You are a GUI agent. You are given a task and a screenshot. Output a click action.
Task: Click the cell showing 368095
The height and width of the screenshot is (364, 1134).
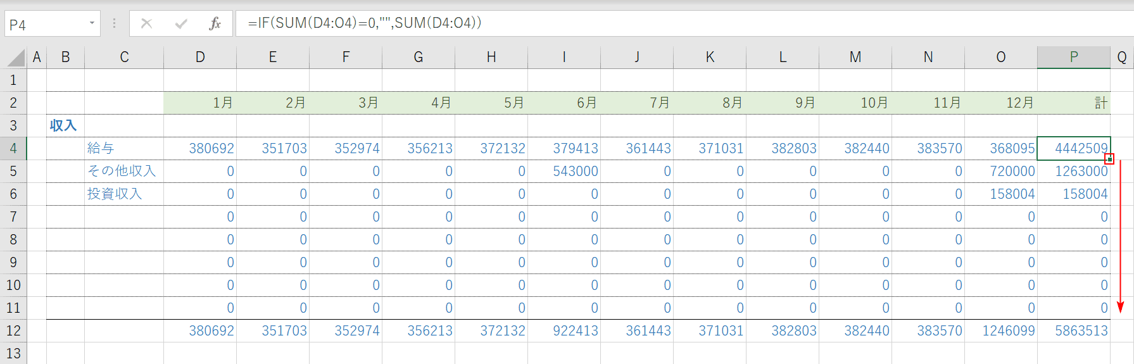click(1001, 148)
